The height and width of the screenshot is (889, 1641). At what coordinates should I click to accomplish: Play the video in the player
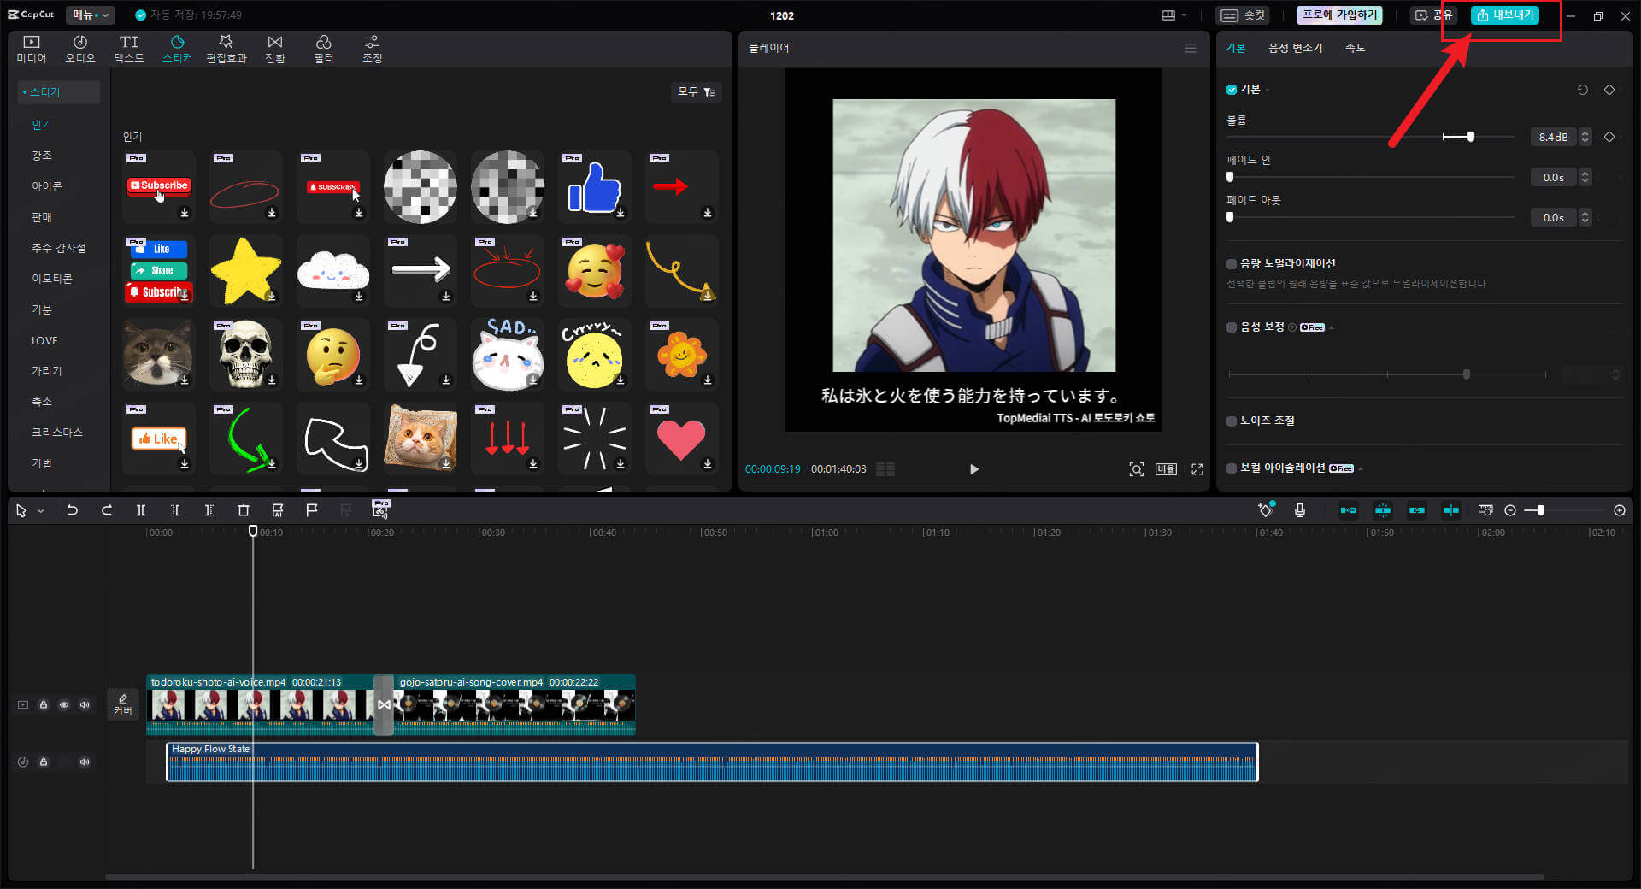pos(973,469)
